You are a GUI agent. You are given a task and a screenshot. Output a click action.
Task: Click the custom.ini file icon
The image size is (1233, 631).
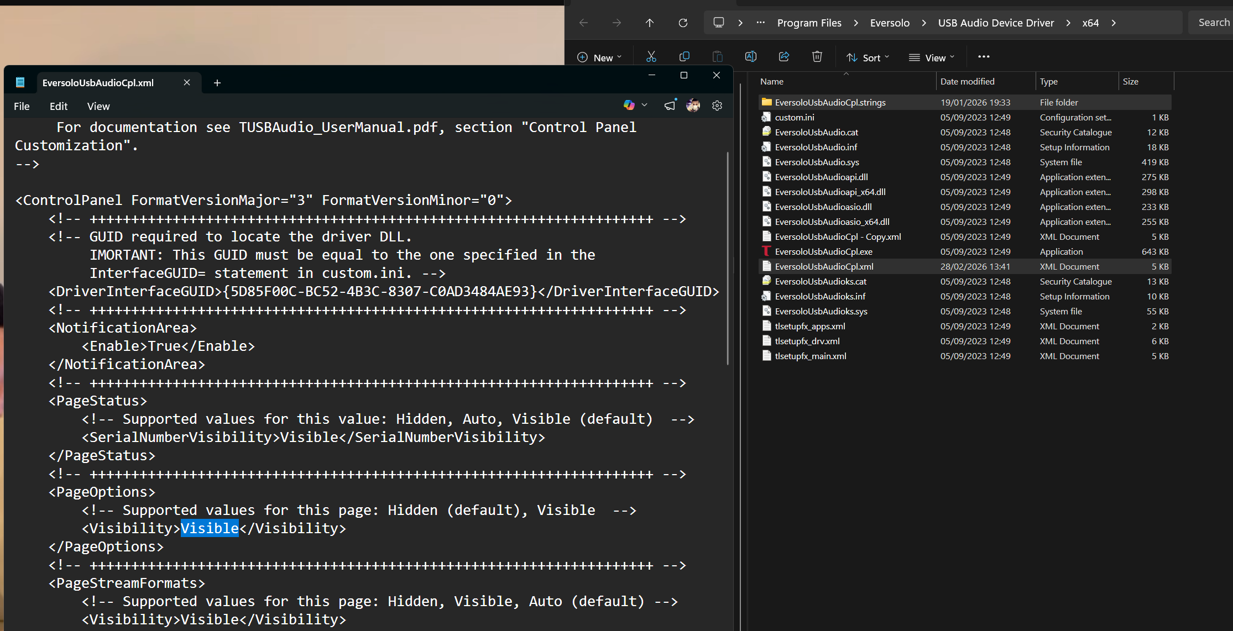[766, 117]
